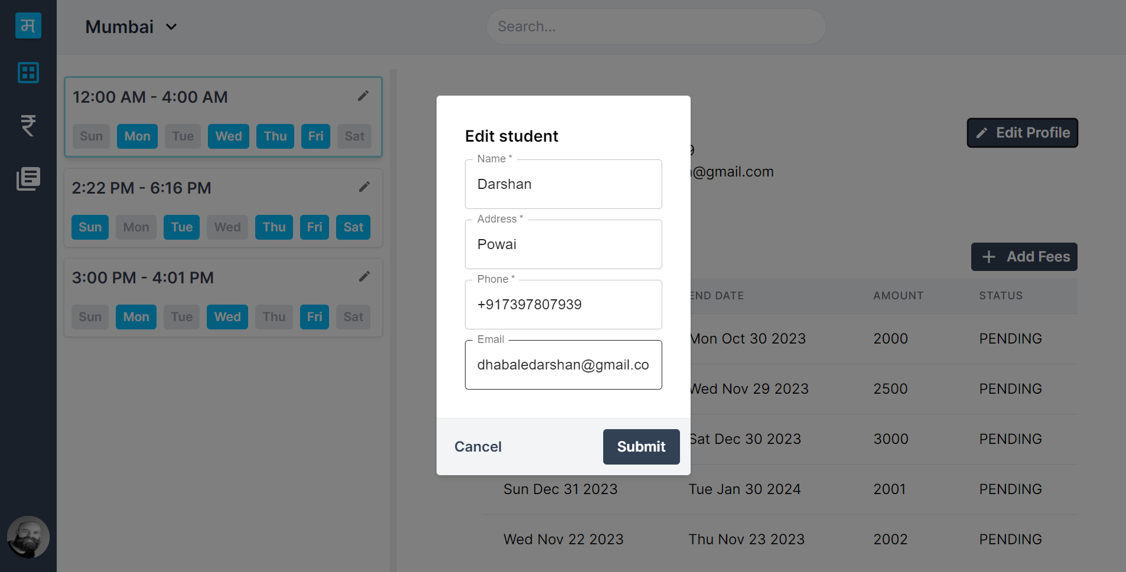Cancel the Edit student dialog
The height and width of the screenshot is (572, 1126).
[478, 447]
